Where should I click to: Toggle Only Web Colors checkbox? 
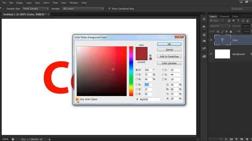coord(77,99)
